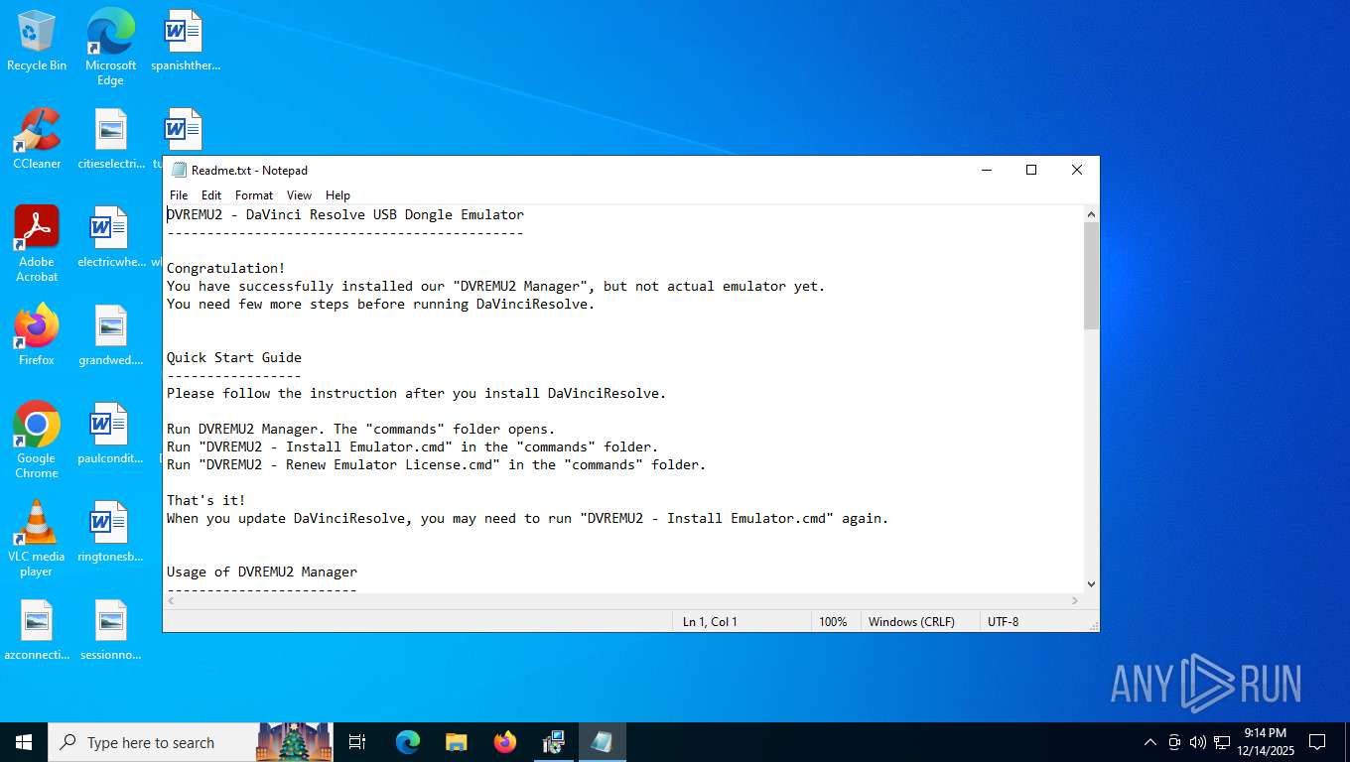Screen dimensions: 1350x762
Task: Open the Recycle Bin desktop icon
Action: tap(37, 42)
